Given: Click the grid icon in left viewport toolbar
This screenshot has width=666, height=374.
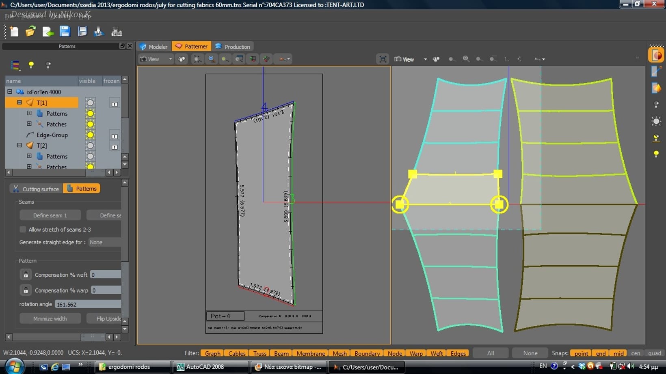Looking at the screenshot, I should (x=253, y=59).
